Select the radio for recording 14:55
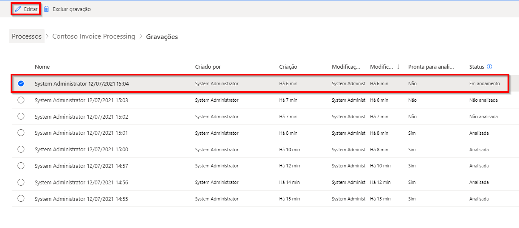The width and height of the screenshot is (519, 228). [21, 198]
